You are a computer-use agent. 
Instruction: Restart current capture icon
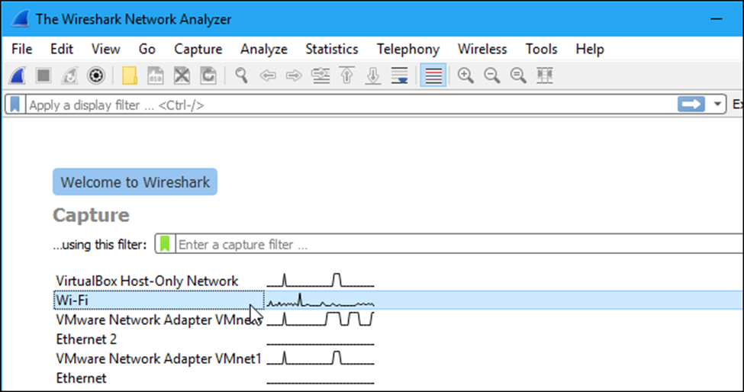tap(69, 76)
